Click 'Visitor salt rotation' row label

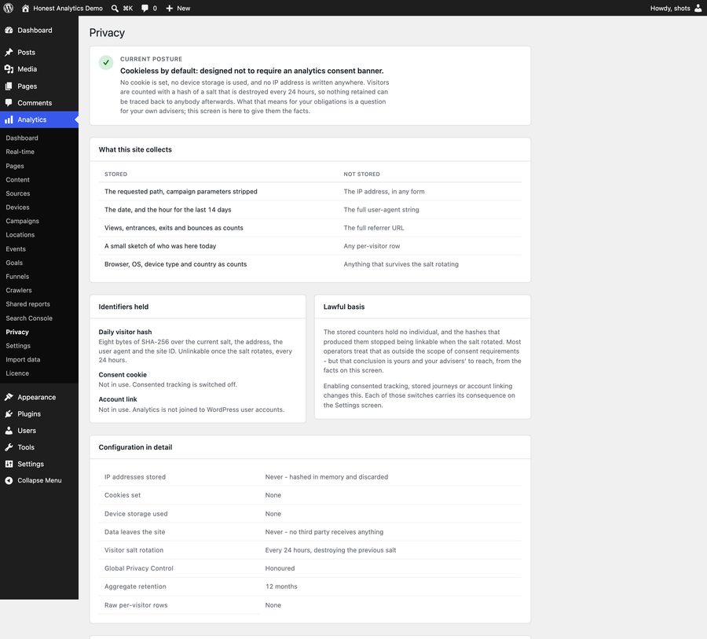[x=134, y=550]
